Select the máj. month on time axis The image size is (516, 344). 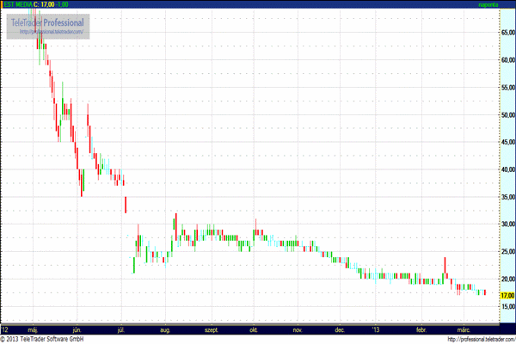[34, 329]
